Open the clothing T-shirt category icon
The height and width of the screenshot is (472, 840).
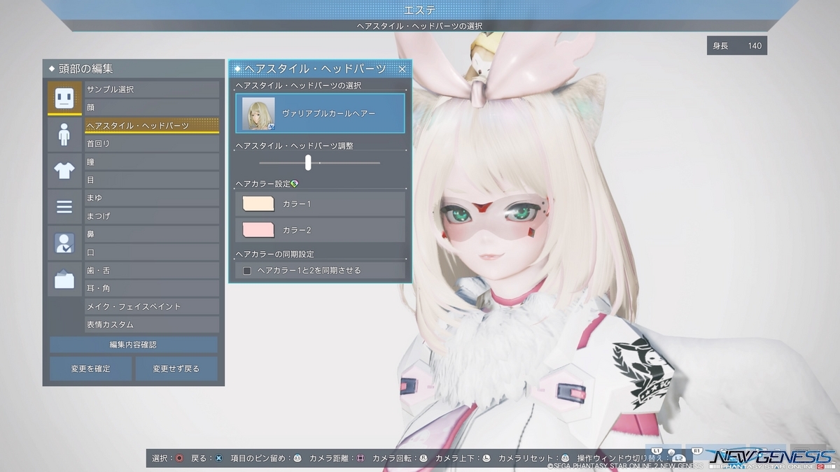[x=64, y=171]
